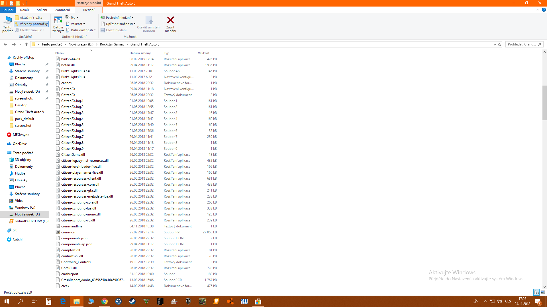Open the Datum změny calendar icon
Screen dimensions: 547x307
(x=58, y=20)
